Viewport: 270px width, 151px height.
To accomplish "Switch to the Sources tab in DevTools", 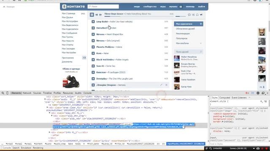I will coord(37,93).
